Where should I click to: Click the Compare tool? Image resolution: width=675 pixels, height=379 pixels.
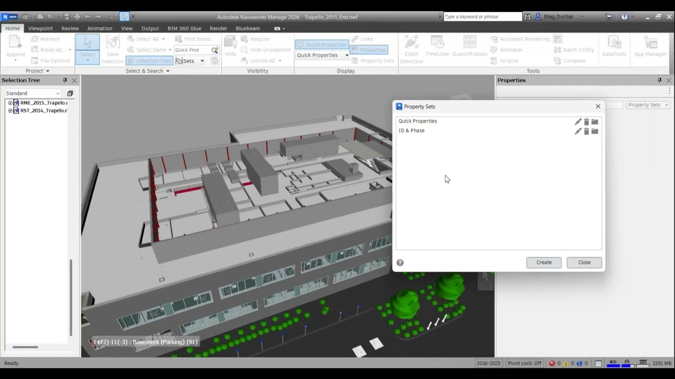tap(570, 61)
